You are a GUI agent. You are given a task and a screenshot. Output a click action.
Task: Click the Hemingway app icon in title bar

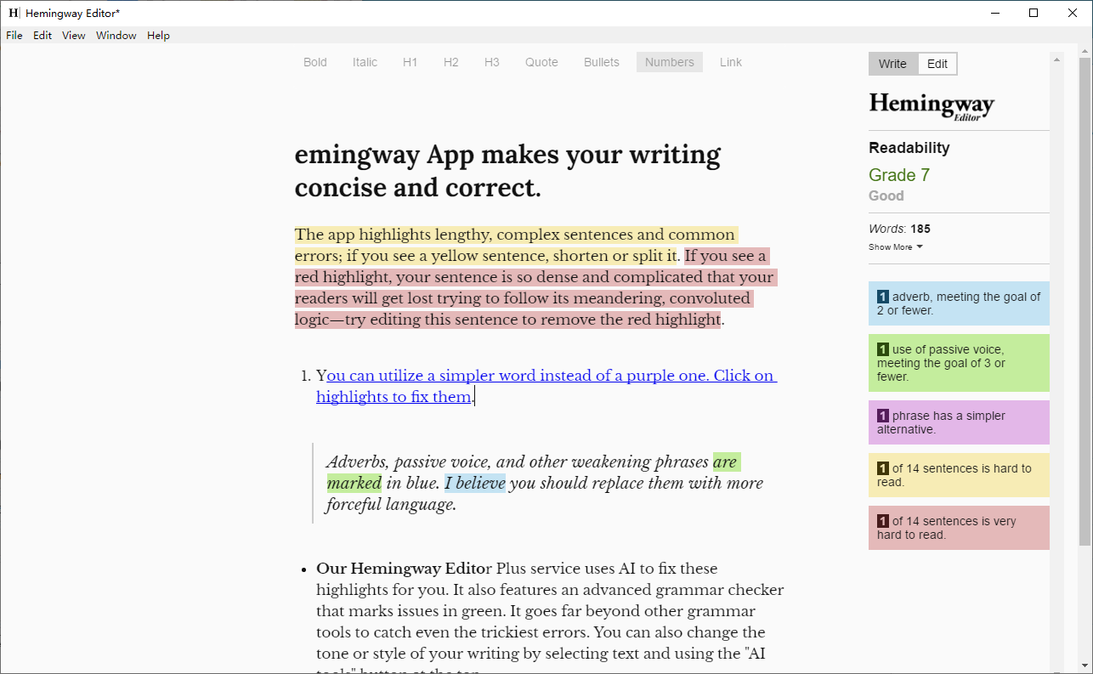tap(14, 13)
